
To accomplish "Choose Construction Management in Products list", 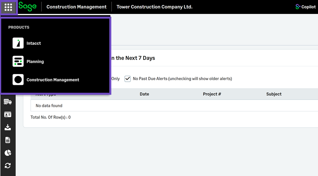I will coord(53,80).
